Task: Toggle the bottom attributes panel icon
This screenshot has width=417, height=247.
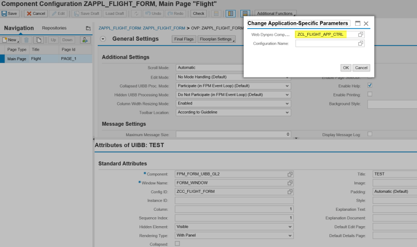Action: pyautogui.click(x=245, y=13)
